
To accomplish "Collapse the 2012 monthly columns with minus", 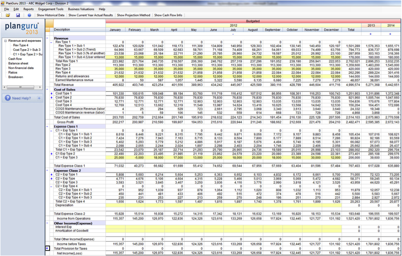I will 233,34.
